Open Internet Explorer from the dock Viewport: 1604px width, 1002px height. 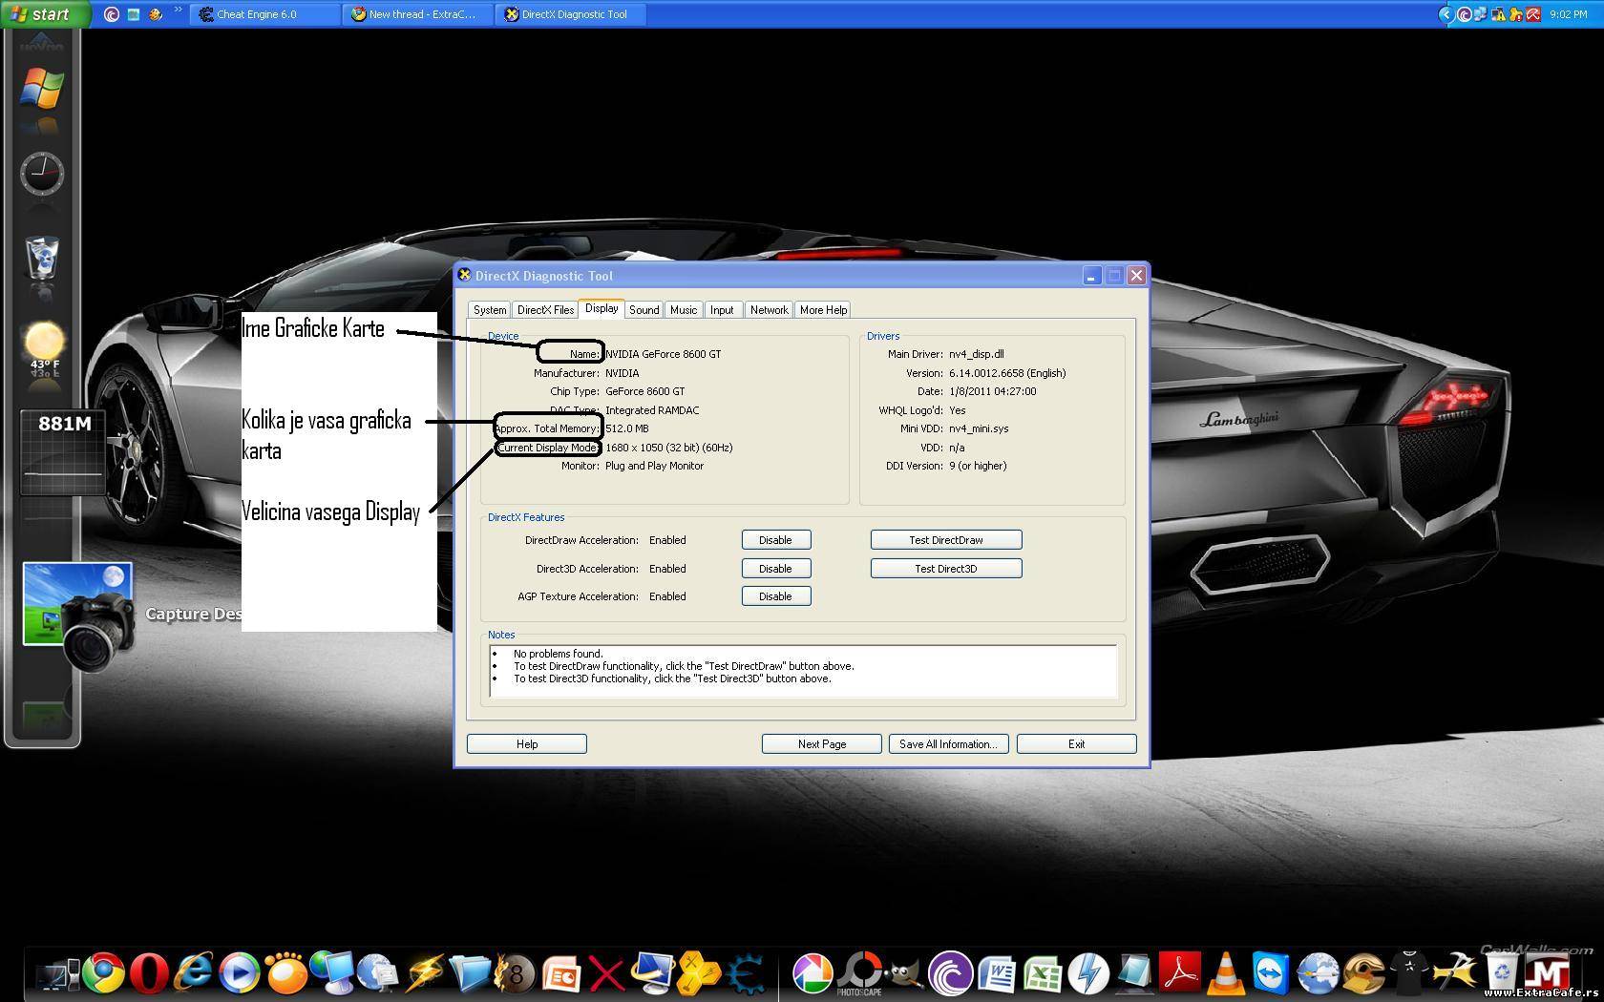(x=194, y=973)
